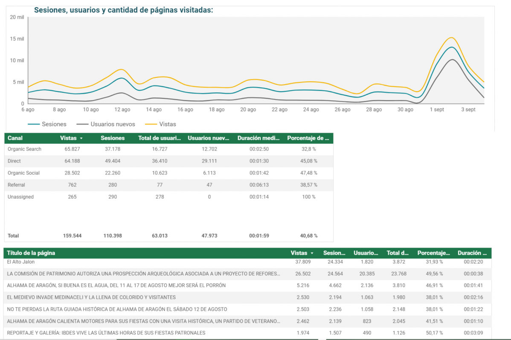Image resolution: width=511 pixels, height=340 pixels.
Task: Click page sessions value 24.564
Action: pos(335,274)
